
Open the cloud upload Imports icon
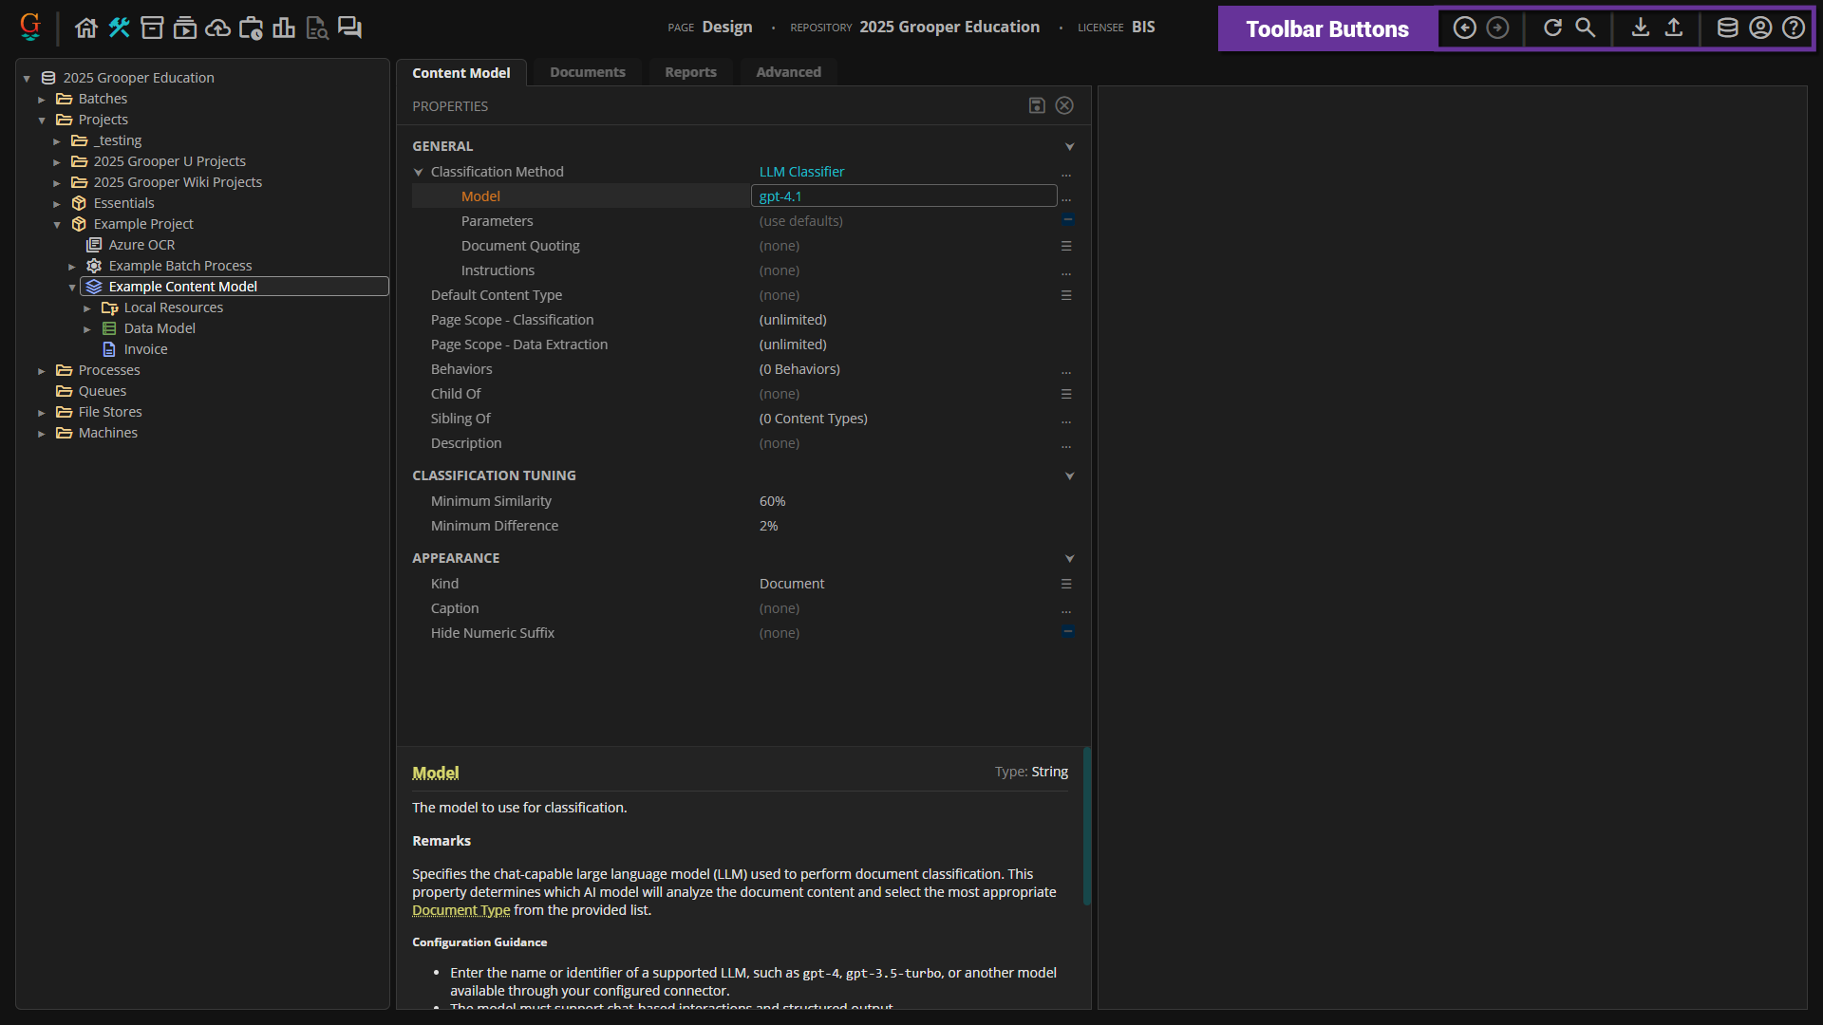pos(217,28)
